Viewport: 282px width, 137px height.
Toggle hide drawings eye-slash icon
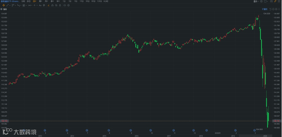coord(56,5)
